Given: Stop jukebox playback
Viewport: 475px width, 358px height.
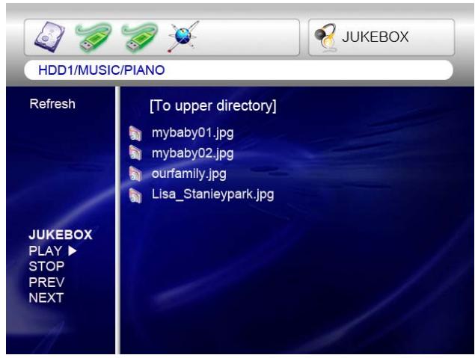Looking at the screenshot, I should coord(46,267).
